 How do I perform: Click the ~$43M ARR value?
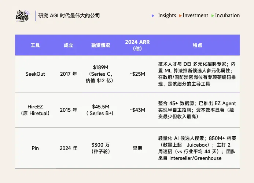tap(137, 110)
